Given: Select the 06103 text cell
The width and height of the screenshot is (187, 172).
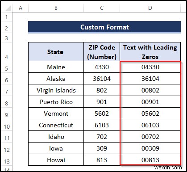Looking at the screenshot, I should click(150, 125).
